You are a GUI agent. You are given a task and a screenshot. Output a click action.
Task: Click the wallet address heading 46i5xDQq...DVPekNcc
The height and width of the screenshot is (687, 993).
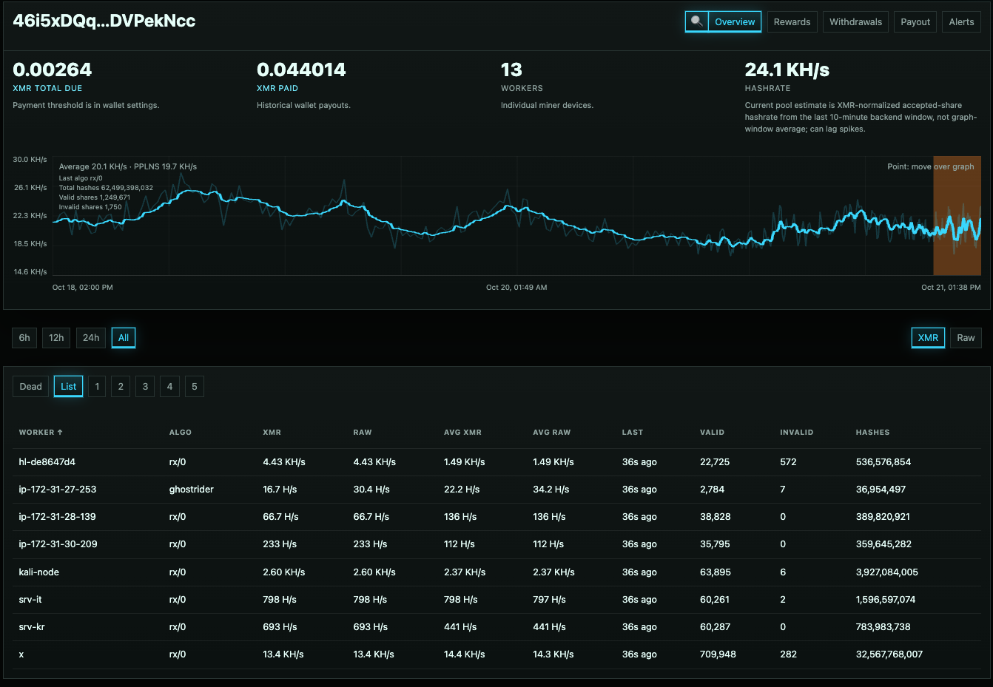click(104, 21)
